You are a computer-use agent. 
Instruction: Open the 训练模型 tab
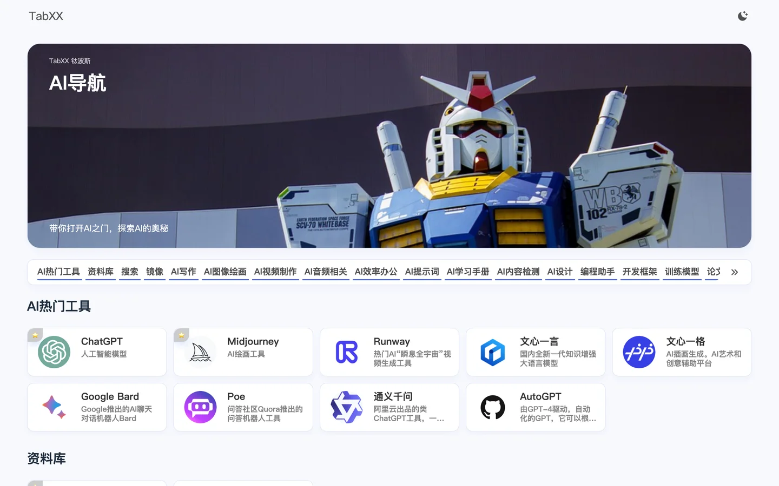pyautogui.click(x=682, y=272)
